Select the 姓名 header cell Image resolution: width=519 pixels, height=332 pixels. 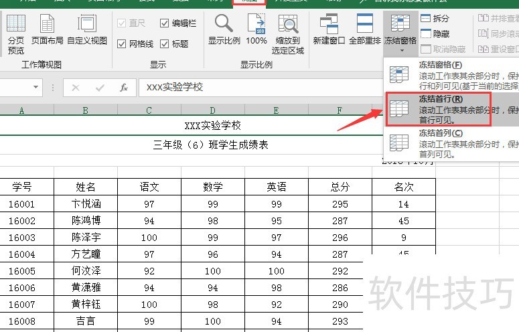pos(86,187)
